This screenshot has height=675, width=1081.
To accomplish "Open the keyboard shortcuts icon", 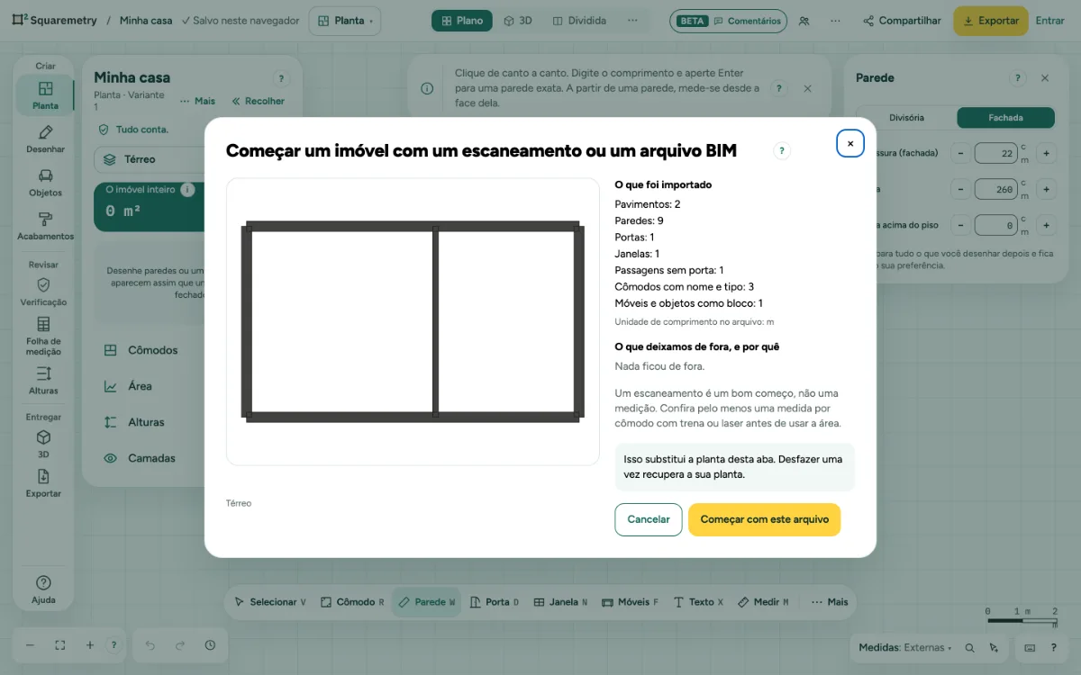I will pyautogui.click(x=1030, y=647).
